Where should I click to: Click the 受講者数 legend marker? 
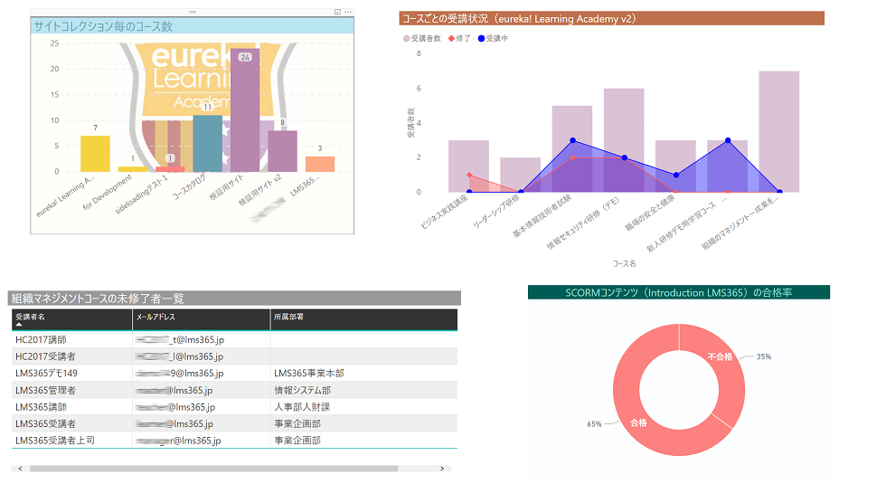[406, 39]
